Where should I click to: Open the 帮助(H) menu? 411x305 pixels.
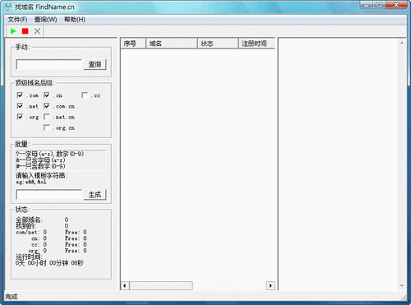pos(75,20)
